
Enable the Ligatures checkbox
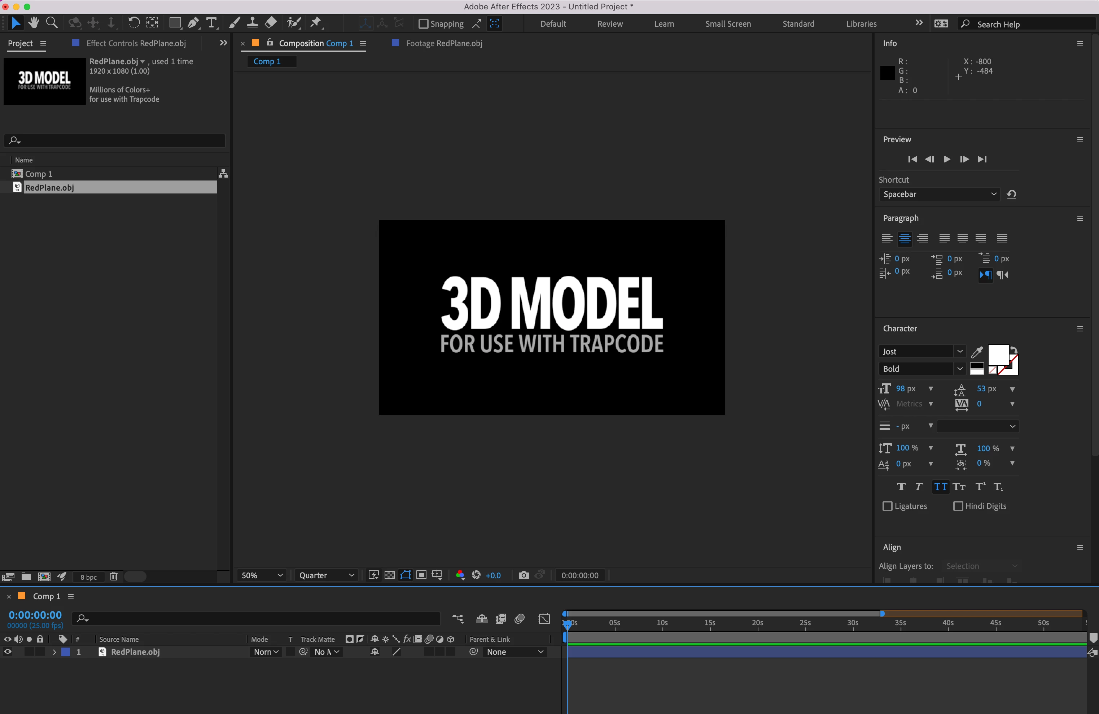click(887, 506)
